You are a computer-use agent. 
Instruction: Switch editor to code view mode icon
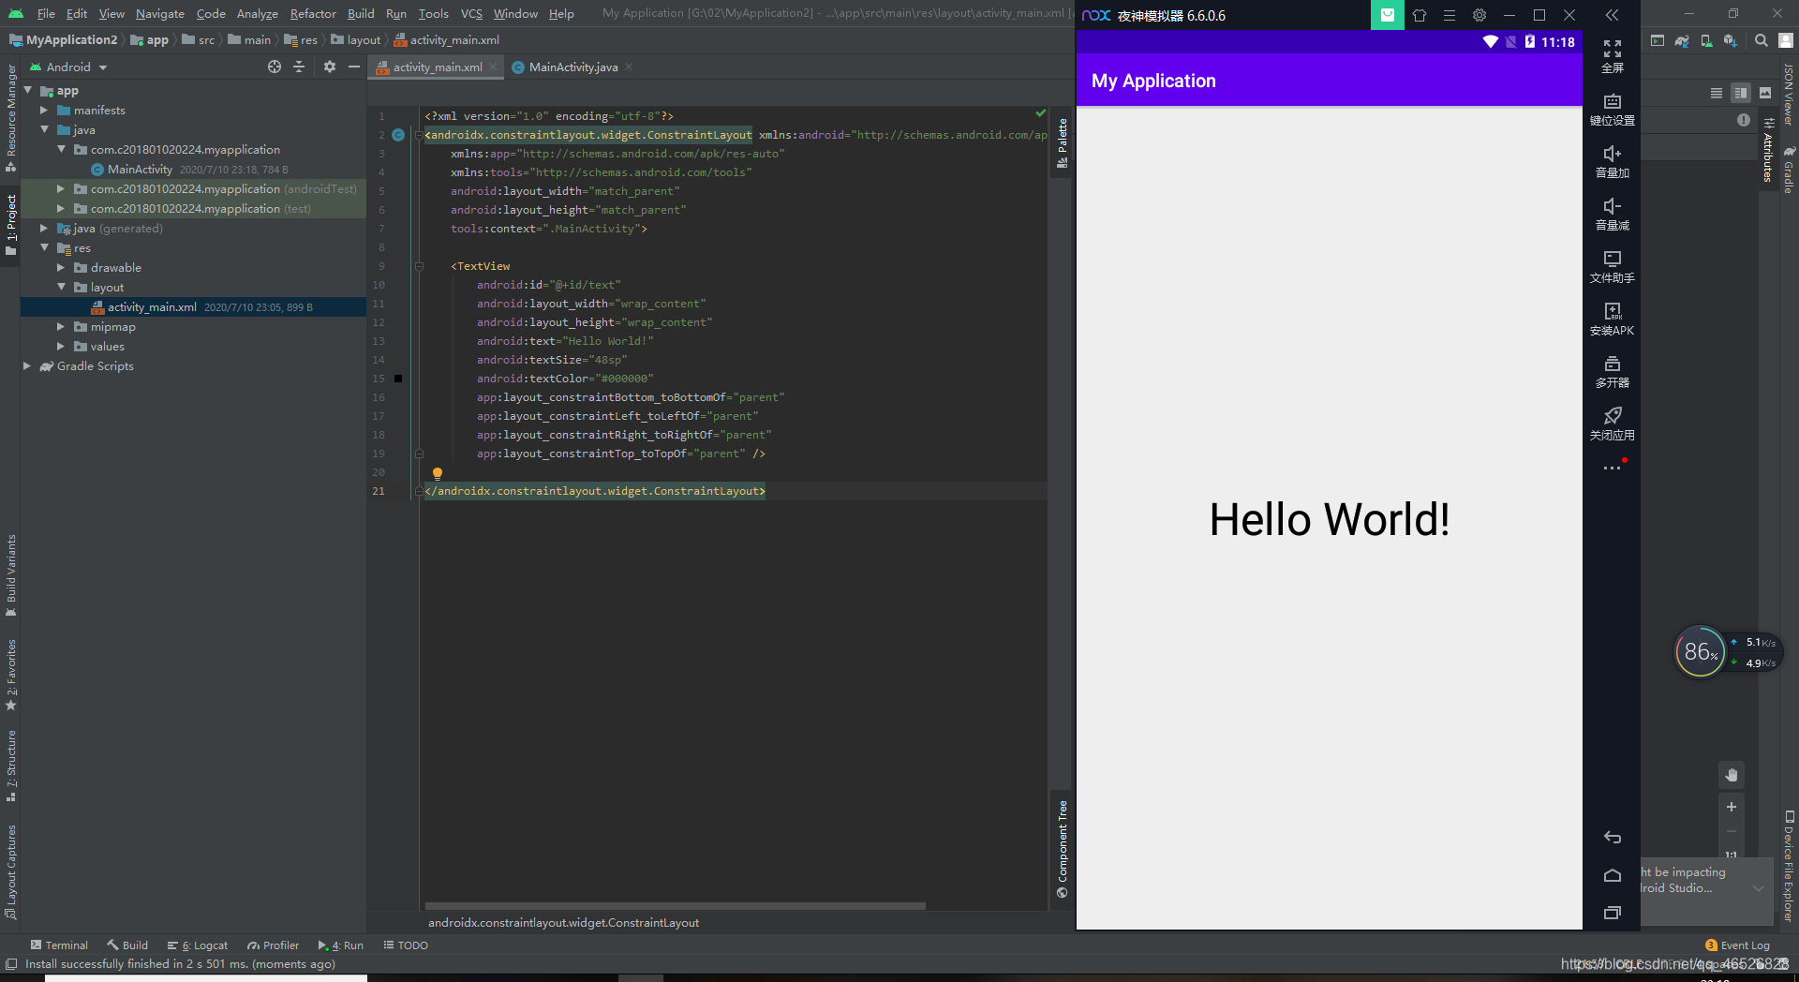[1717, 93]
